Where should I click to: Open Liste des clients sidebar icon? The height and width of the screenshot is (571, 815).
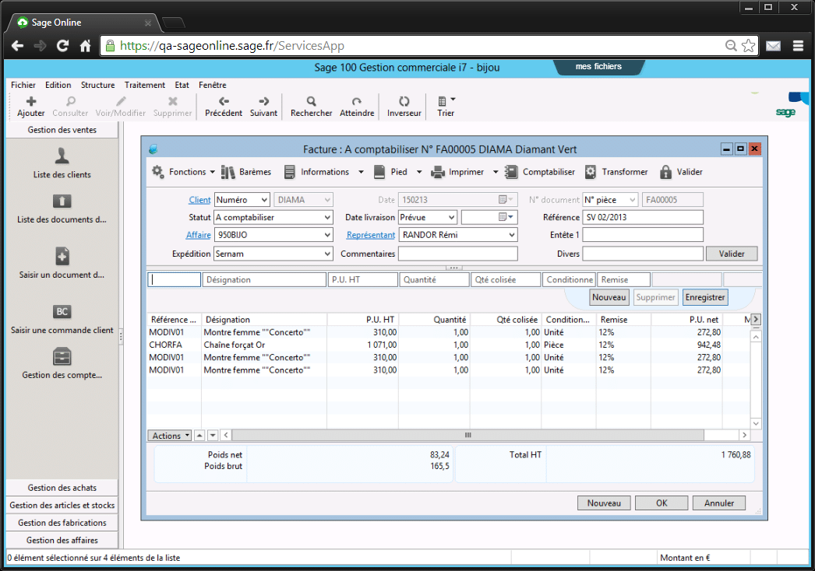62,156
